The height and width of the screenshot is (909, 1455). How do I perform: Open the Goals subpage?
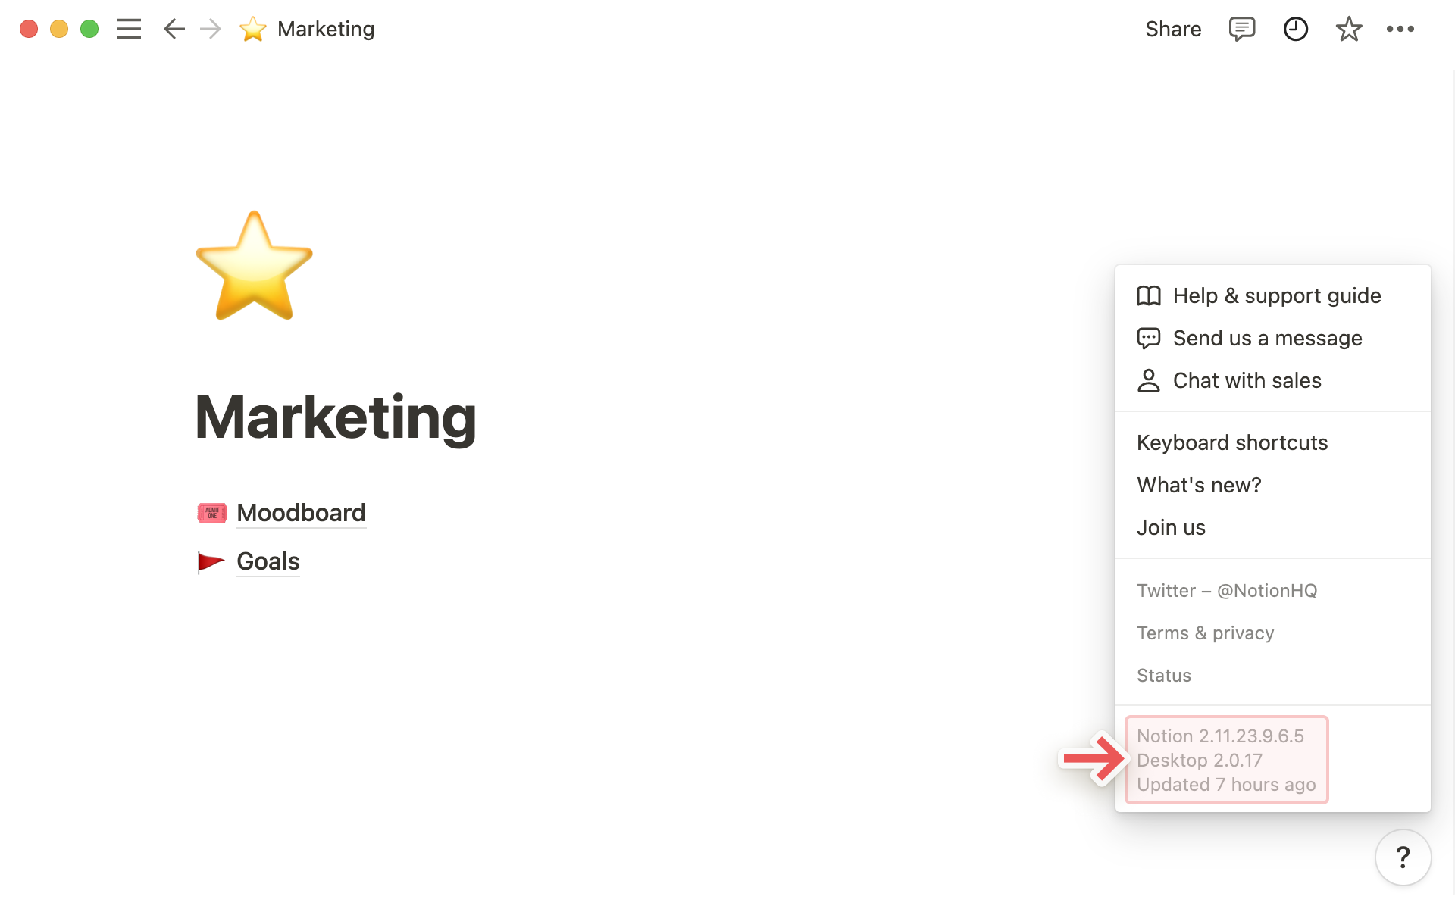point(267,561)
